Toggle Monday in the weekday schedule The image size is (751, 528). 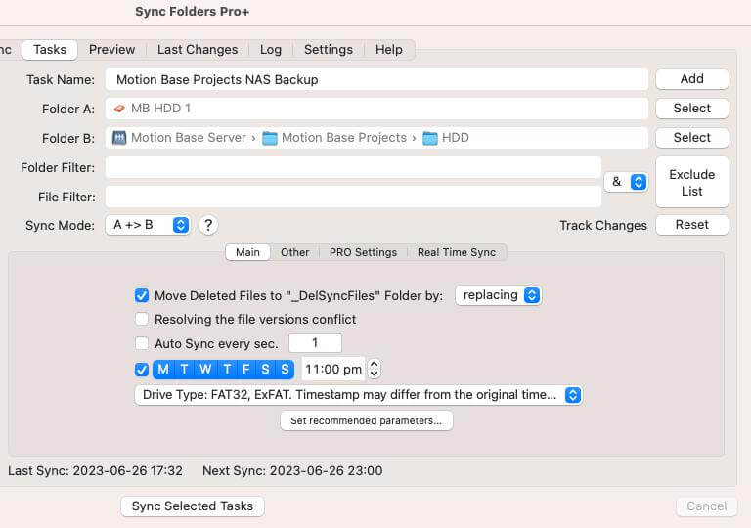tap(162, 370)
